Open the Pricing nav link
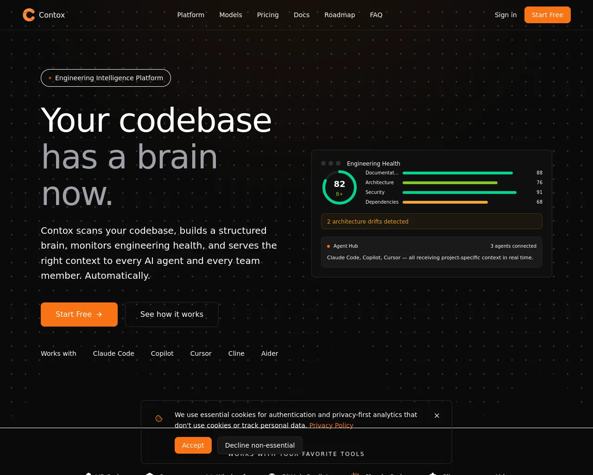This screenshot has width=593, height=475. point(268,15)
